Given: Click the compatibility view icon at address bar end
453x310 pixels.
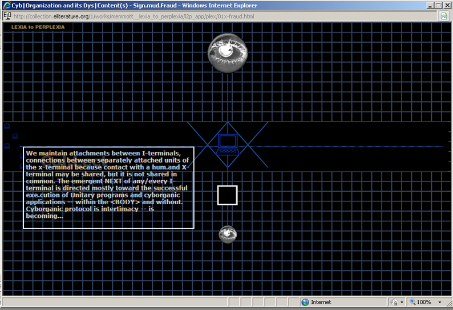Looking at the screenshot, I should (x=444, y=16).
